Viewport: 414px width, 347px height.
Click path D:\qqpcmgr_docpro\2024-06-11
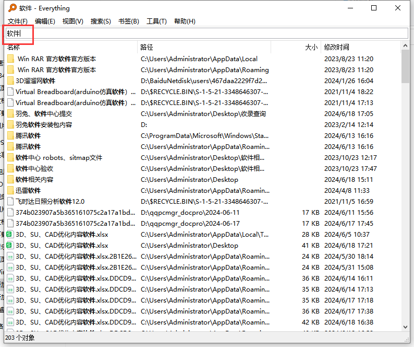[x=190, y=213]
